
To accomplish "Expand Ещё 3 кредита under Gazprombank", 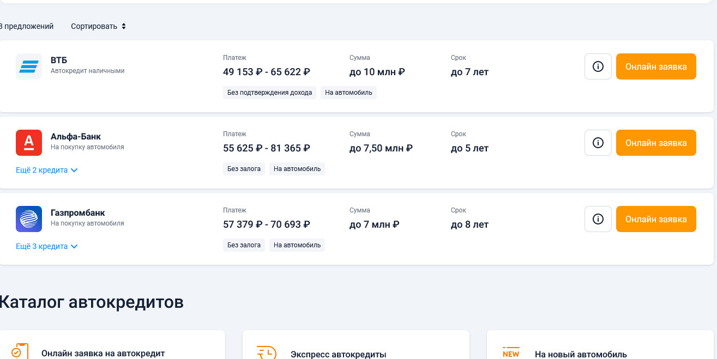I will coord(47,246).
